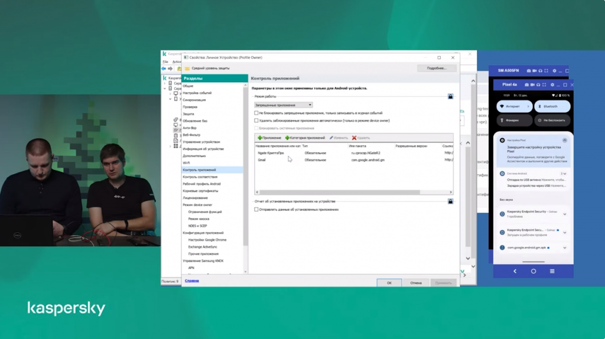This screenshot has height=339, width=605.
Task: Tap the Android back navigation button
Action: [515, 271]
